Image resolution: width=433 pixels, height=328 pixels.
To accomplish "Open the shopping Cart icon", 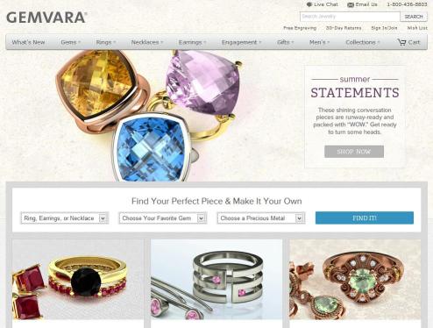I will pyautogui.click(x=401, y=42).
